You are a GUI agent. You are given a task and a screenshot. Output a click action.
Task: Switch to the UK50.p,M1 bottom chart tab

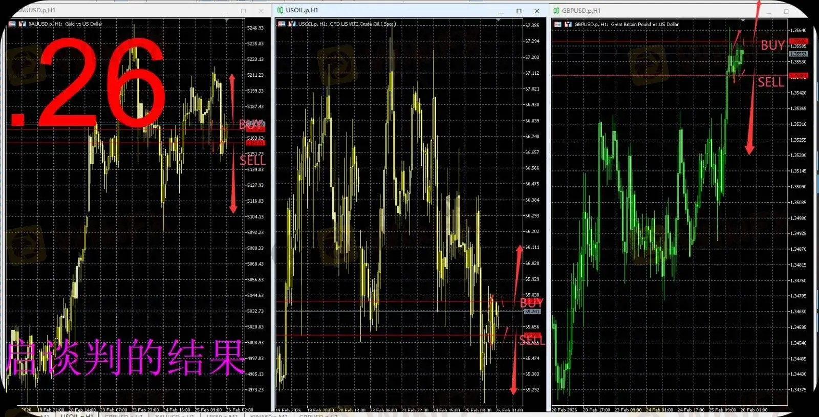[x=222, y=415]
